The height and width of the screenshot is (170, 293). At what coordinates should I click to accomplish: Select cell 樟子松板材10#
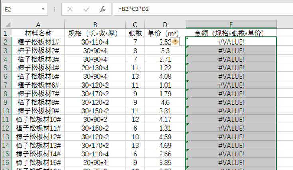[38, 119]
